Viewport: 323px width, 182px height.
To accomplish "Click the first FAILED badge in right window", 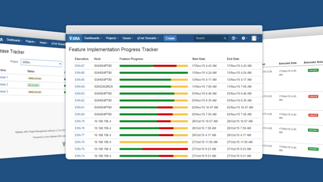I will point(313,97).
